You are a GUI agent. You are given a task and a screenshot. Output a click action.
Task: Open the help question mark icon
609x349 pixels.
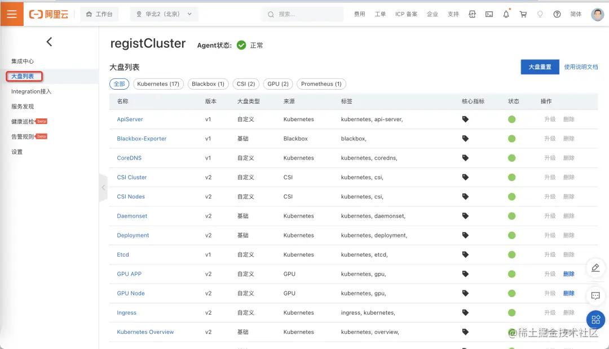click(x=557, y=14)
